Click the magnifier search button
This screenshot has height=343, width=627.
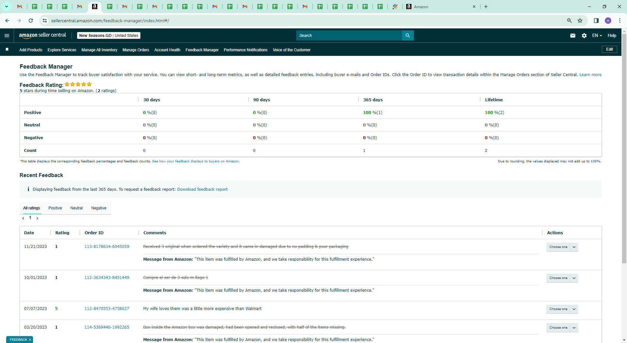coord(408,36)
